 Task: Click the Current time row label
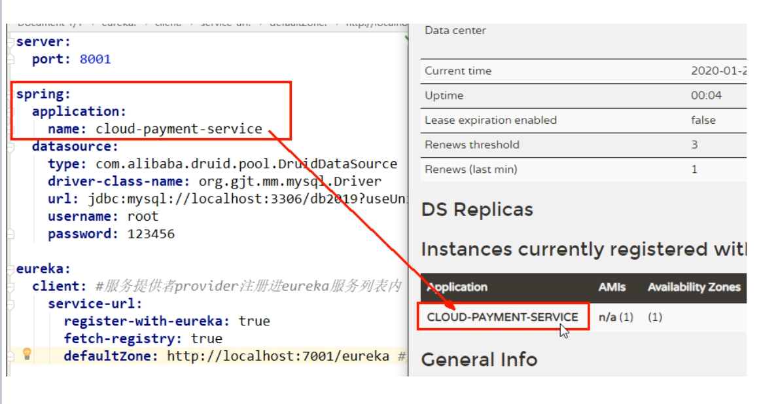(458, 71)
